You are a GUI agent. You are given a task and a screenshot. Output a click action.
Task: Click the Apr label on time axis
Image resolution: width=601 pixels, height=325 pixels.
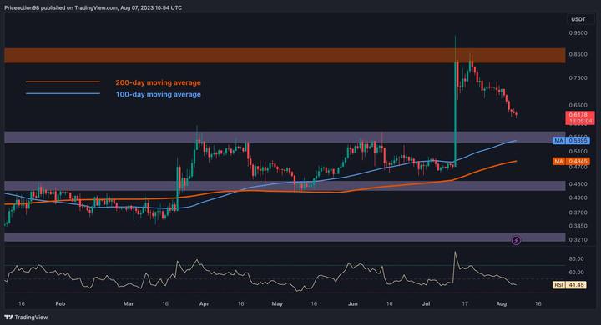point(205,303)
